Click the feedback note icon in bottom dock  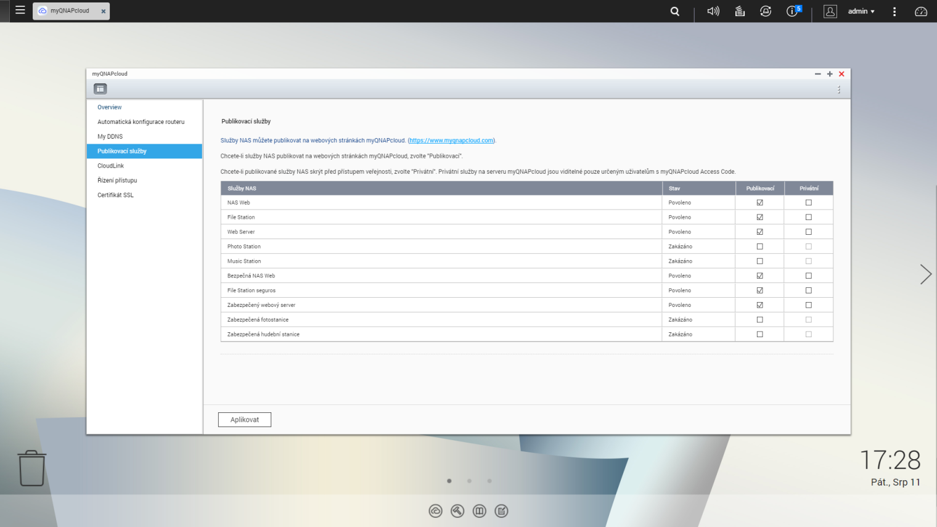tap(502, 511)
